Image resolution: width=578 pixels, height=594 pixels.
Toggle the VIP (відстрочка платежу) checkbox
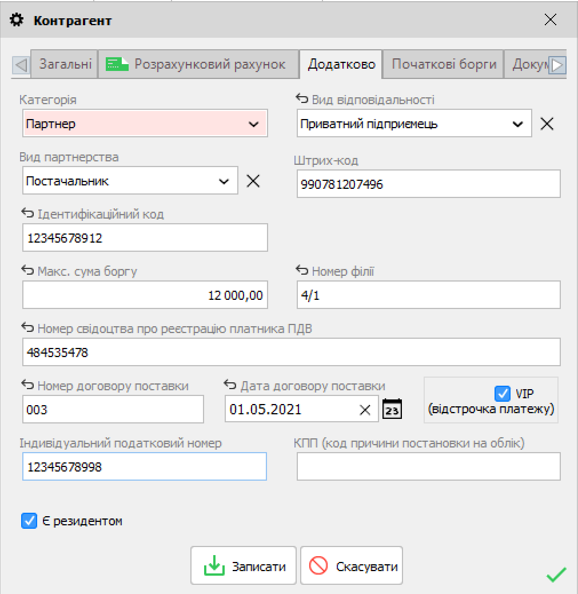(x=502, y=394)
